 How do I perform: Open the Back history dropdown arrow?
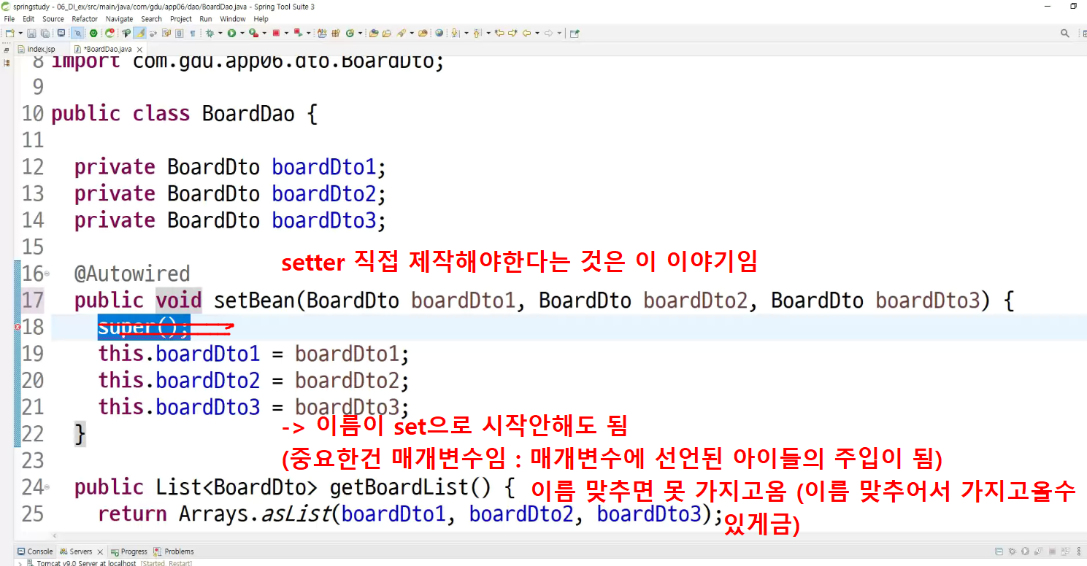coord(537,33)
